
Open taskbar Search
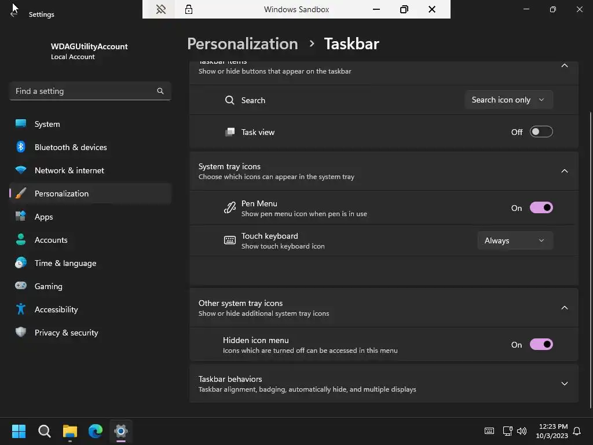point(45,431)
